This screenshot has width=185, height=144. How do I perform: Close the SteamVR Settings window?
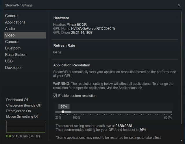179,5
